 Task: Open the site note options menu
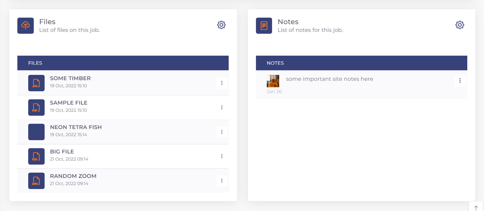click(460, 80)
